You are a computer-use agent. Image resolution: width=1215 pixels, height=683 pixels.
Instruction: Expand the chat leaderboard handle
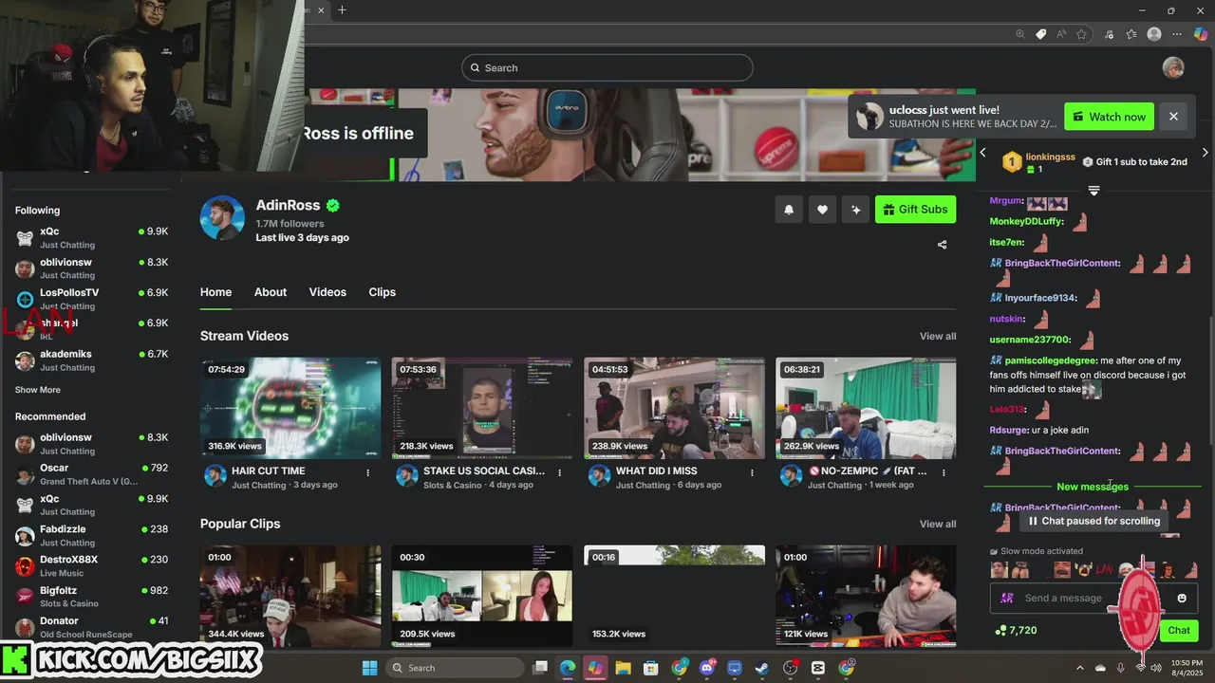tap(1093, 191)
